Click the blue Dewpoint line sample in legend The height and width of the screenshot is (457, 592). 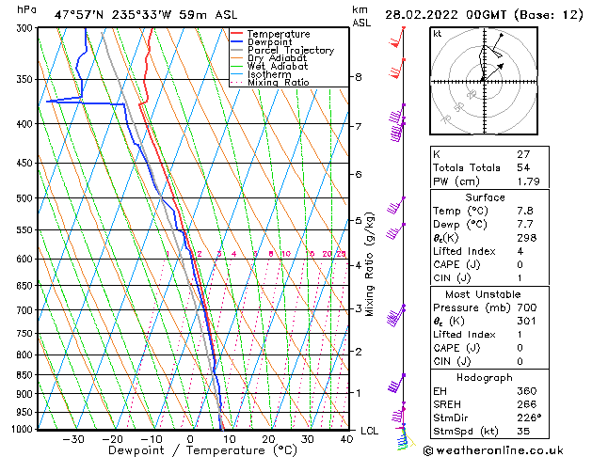(x=237, y=42)
